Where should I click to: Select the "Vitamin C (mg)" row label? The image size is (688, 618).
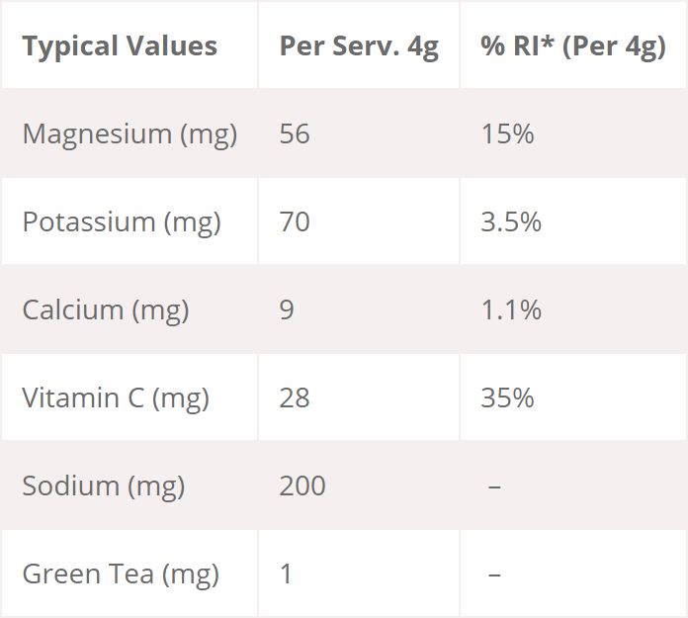(116, 398)
